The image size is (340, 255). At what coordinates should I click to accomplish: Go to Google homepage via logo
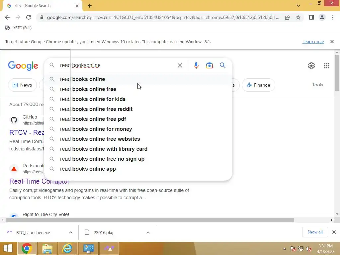pos(23,66)
